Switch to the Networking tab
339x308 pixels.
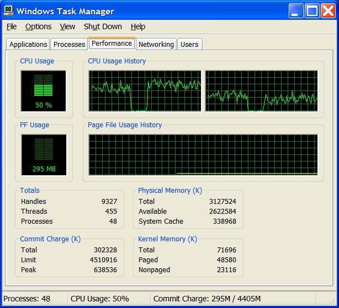(156, 44)
